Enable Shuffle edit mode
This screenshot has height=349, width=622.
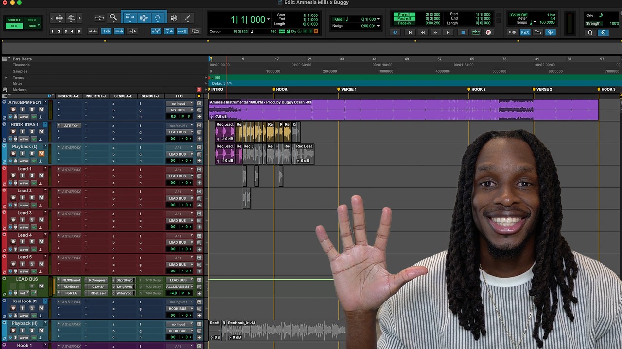(x=14, y=20)
